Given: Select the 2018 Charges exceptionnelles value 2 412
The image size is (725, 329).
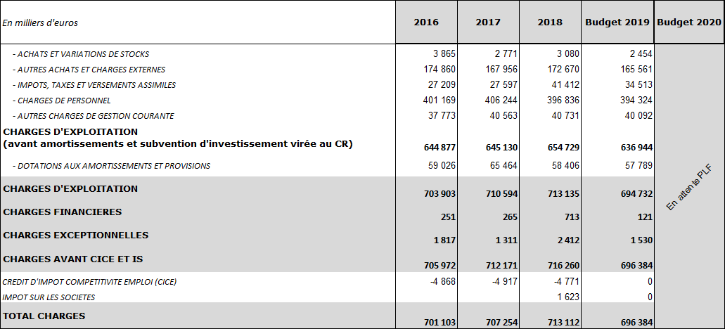Looking at the screenshot, I should pos(568,240).
